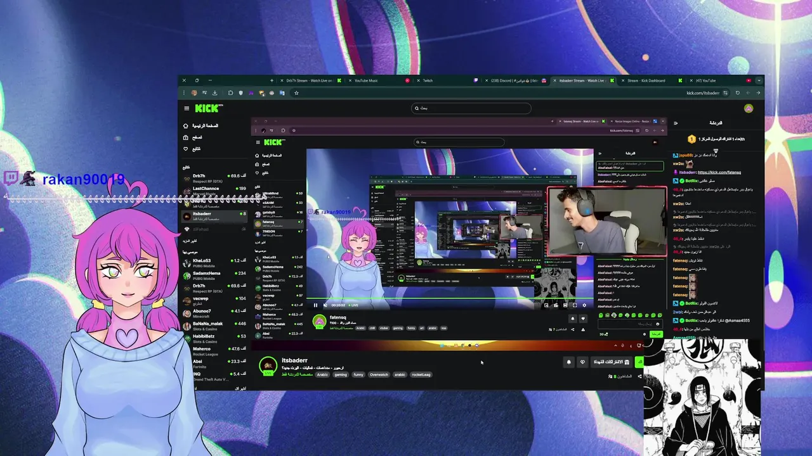Open the browser downloads icon

click(x=215, y=93)
